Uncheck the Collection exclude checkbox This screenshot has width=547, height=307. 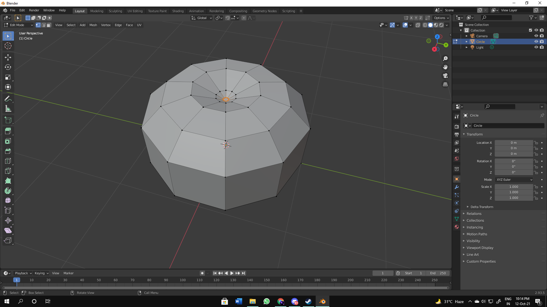530,30
